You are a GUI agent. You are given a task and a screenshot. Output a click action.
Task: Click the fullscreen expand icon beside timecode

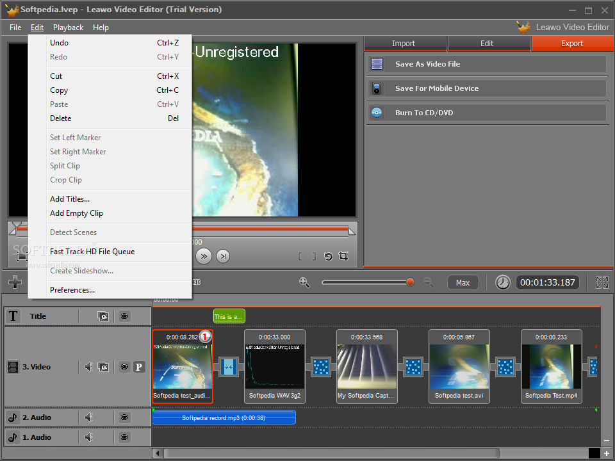point(602,282)
